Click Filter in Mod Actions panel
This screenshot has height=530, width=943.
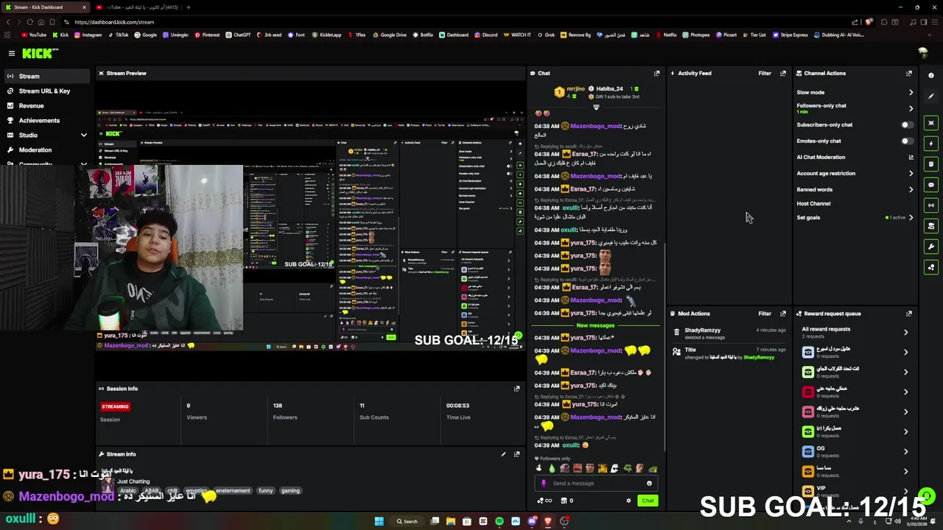point(765,314)
